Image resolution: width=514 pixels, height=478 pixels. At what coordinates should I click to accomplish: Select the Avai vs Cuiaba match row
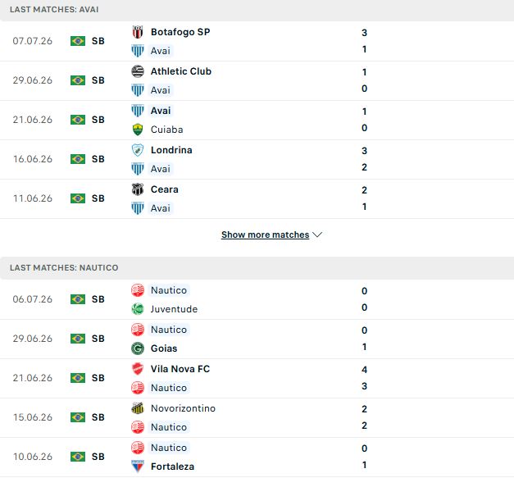pos(257,120)
